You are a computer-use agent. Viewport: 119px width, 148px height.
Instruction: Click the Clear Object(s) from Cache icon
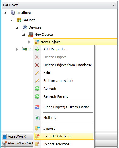pyautogui.click(x=37, y=107)
